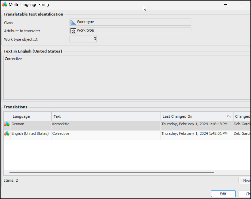The image size is (251, 199).
Task: Click the Work type object ID label
Action: click(x=21, y=39)
